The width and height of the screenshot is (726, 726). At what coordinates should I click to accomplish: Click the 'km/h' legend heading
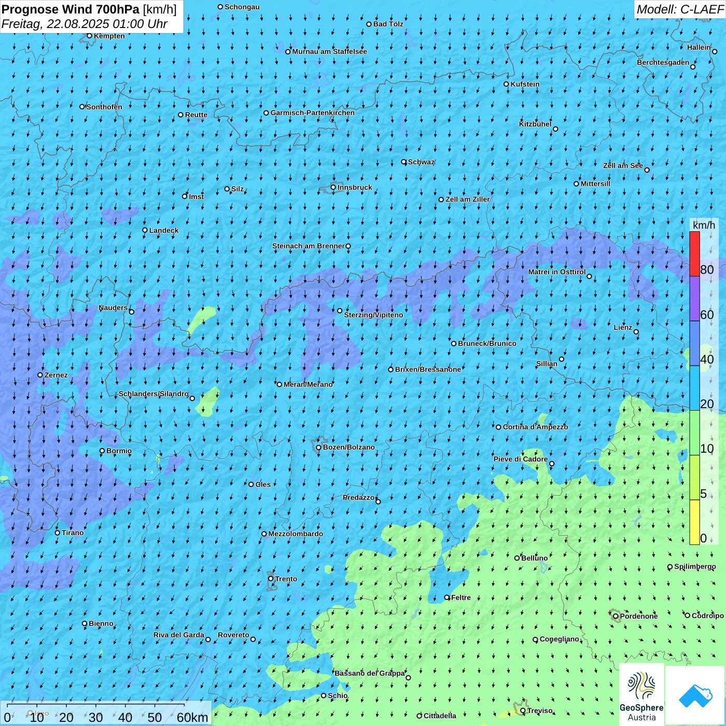[x=704, y=225]
